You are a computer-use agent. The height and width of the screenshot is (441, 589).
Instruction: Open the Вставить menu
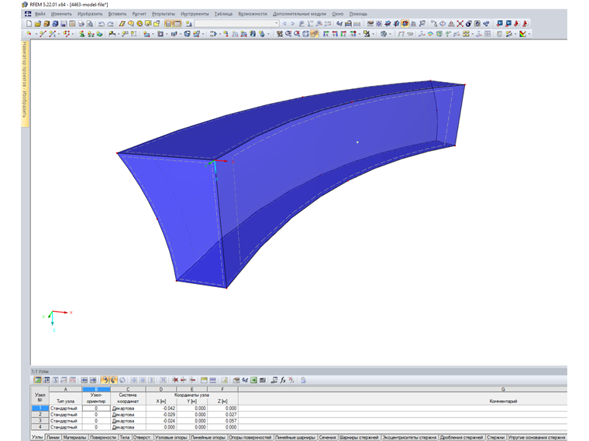point(117,14)
